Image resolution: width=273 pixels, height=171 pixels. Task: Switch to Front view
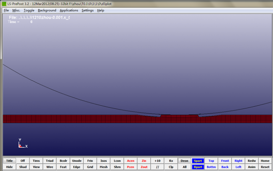coord(225,161)
